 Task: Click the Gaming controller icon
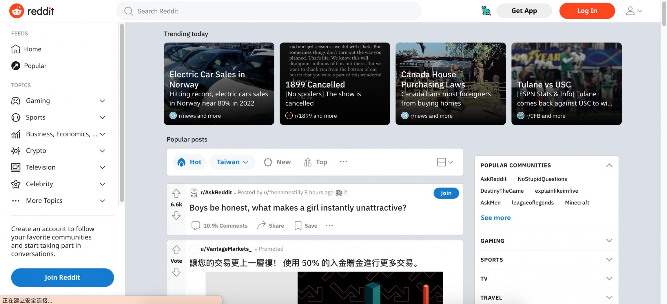(x=16, y=101)
